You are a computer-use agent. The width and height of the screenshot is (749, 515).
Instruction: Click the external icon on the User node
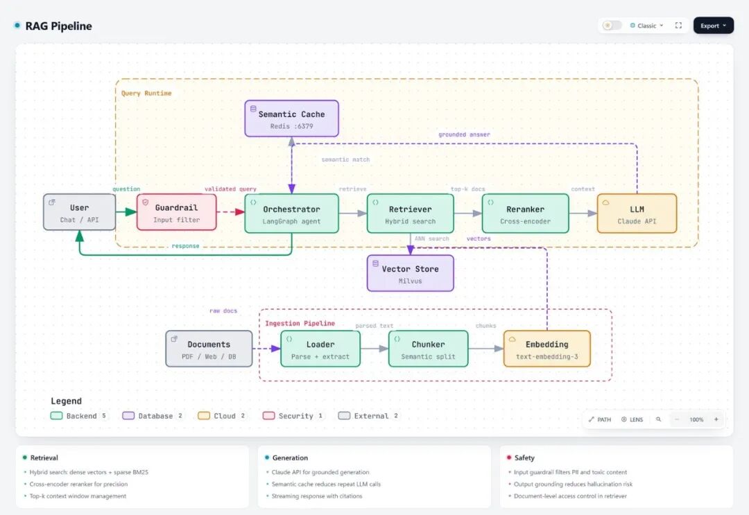pyautogui.click(x=51, y=202)
